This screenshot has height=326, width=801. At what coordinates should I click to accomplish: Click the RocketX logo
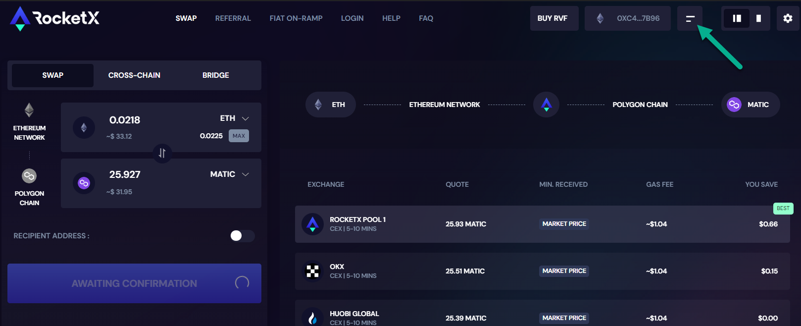pos(54,18)
